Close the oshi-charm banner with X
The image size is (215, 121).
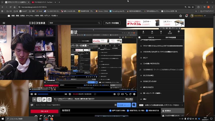[179, 28]
